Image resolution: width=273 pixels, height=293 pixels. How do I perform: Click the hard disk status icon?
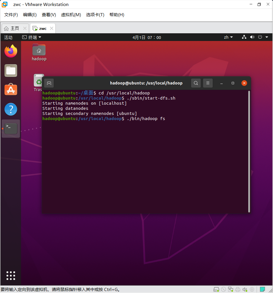(216, 290)
